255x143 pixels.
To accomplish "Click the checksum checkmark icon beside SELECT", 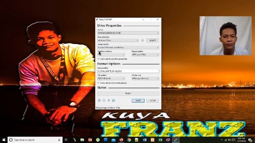I will (x=143, y=41).
